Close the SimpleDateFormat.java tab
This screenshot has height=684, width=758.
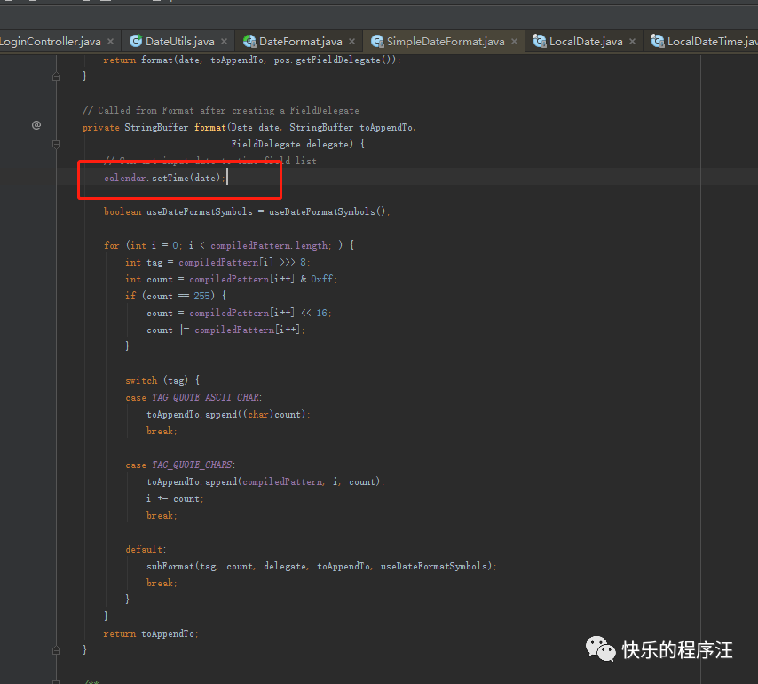515,42
